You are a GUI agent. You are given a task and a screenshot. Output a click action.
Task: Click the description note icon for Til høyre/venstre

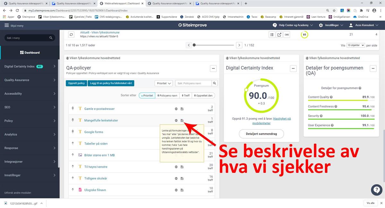(182, 167)
